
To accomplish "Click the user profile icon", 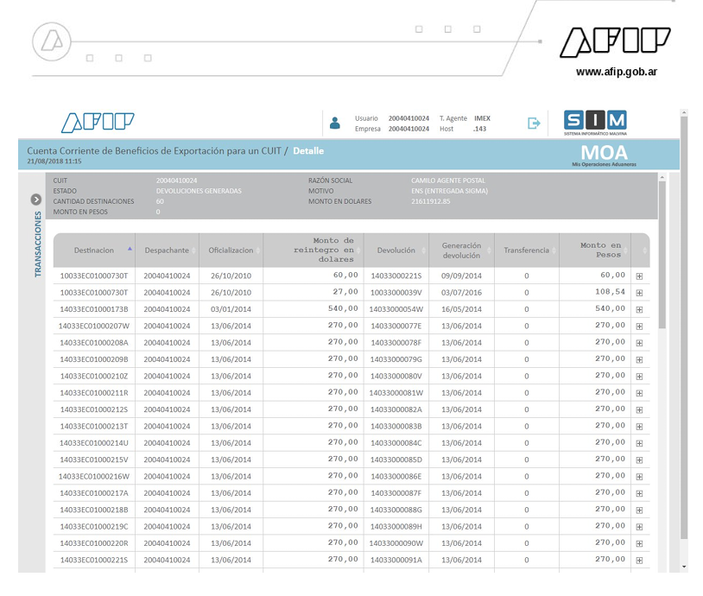I will point(335,124).
